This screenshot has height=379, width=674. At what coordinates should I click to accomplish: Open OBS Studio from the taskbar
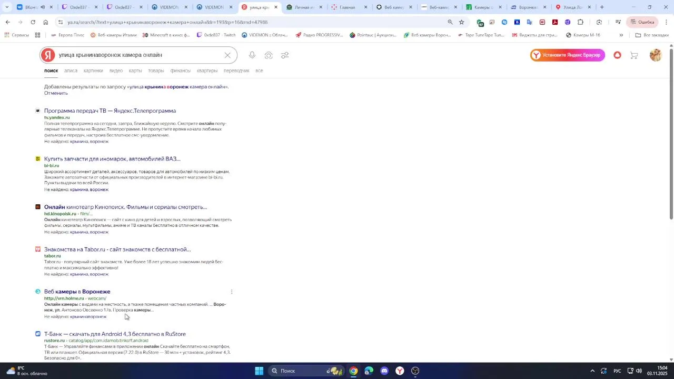click(415, 371)
